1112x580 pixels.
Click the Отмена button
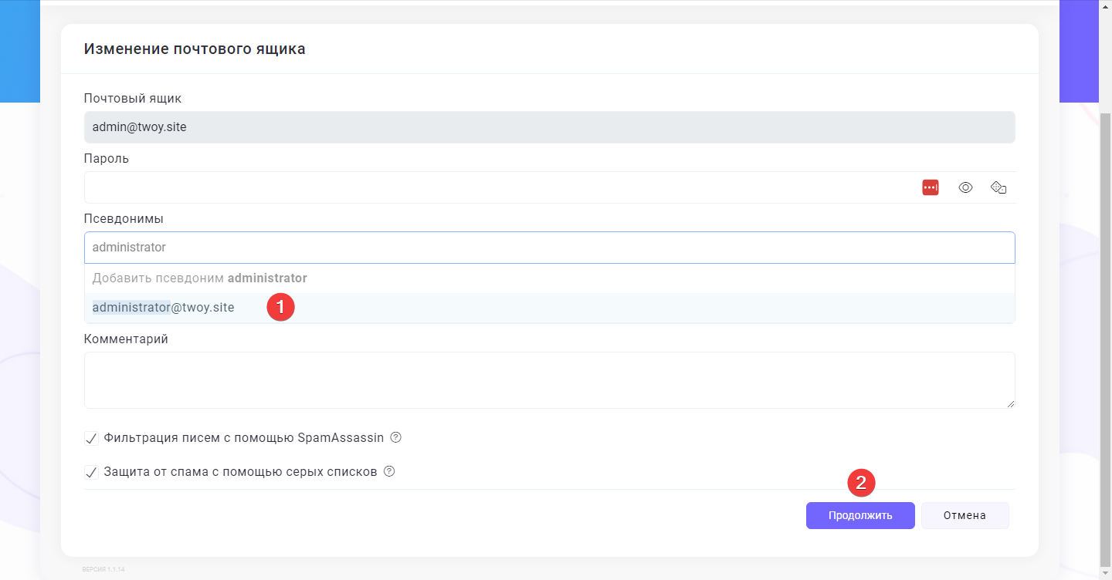tap(965, 516)
